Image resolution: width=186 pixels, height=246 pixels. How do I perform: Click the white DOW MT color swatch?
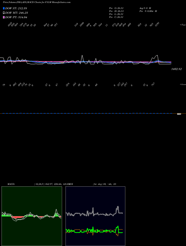[x=4, y=13]
